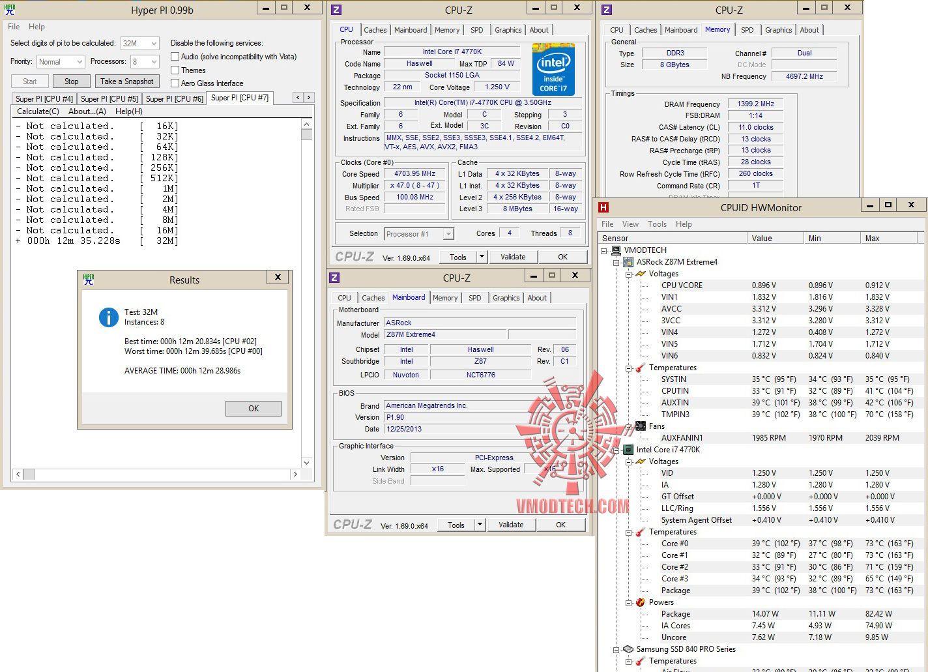Screen dimensions: 928x672
Task: Open the File menu in Hyper PI
Action: (14, 27)
